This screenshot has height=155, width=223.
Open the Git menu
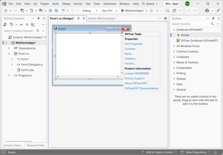35,4
